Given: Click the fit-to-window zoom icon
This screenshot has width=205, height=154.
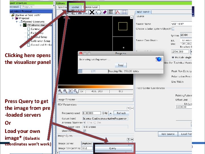Looking at the screenshot, I should coord(71,91).
